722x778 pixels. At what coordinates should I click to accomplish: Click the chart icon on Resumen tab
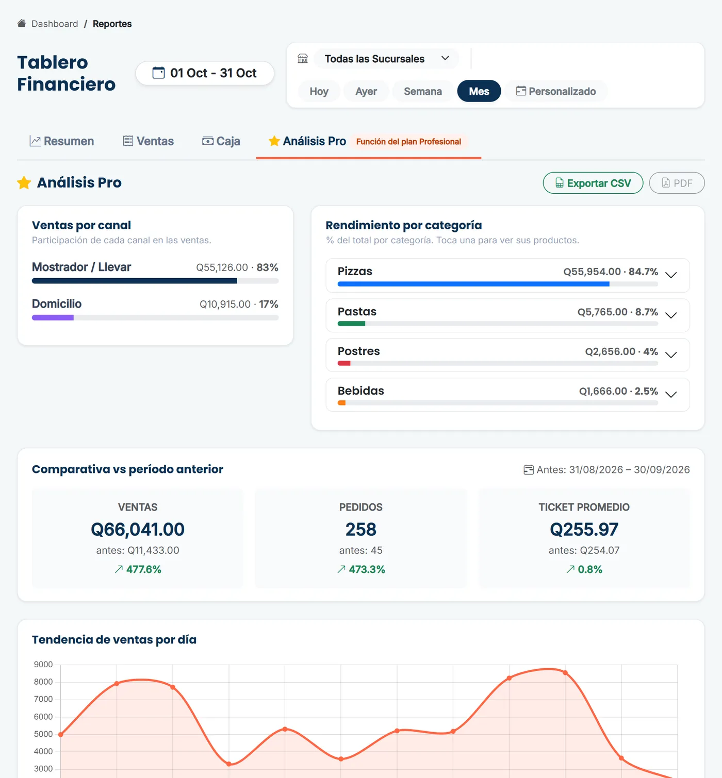pos(35,141)
